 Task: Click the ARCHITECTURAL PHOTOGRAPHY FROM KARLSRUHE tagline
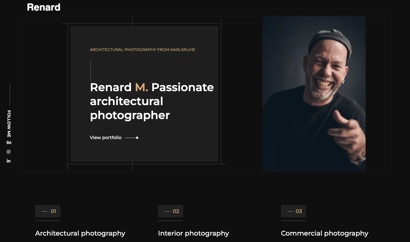coord(142,49)
